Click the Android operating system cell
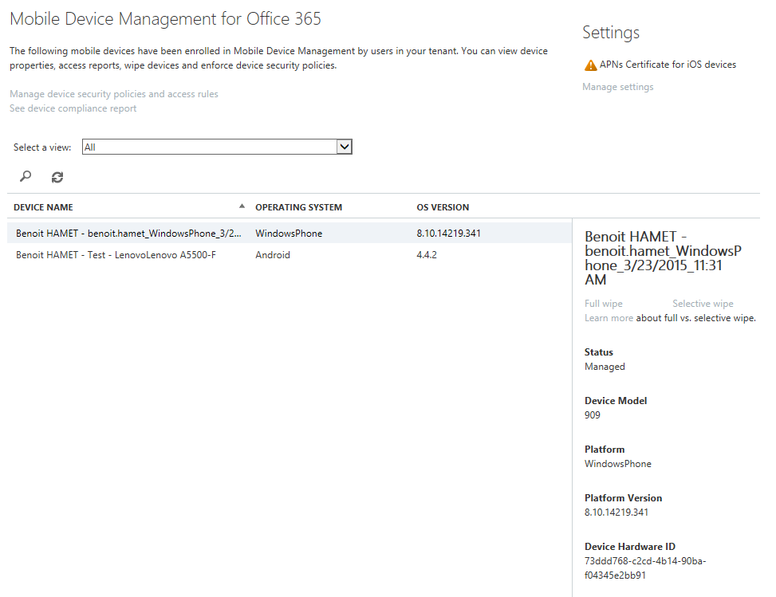This screenshot has width=776, height=597. pyautogui.click(x=273, y=255)
